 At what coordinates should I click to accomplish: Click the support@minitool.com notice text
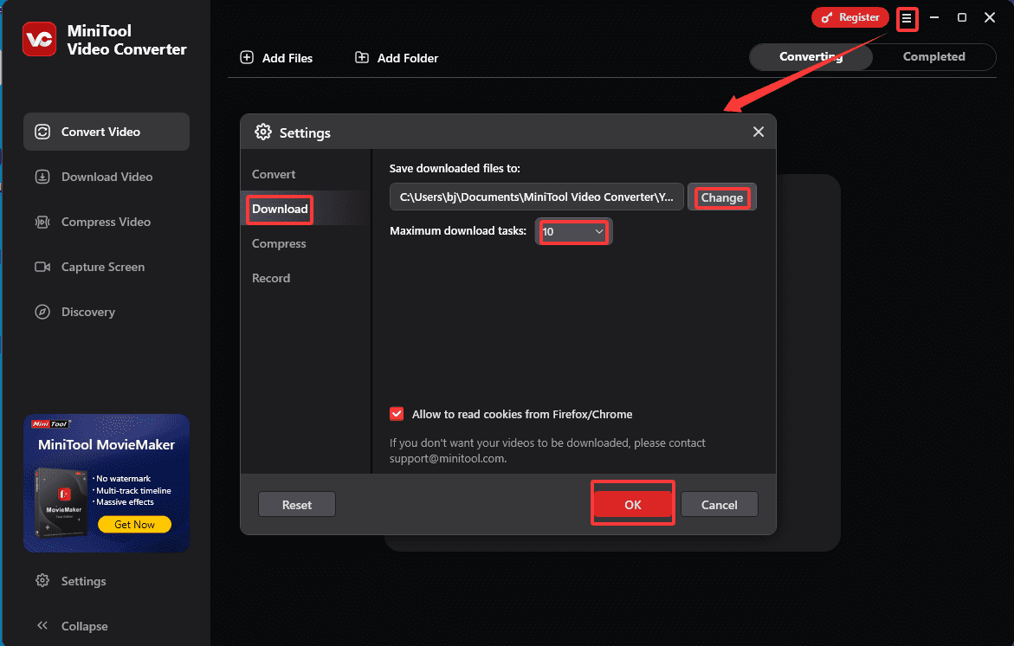[x=547, y=450]
